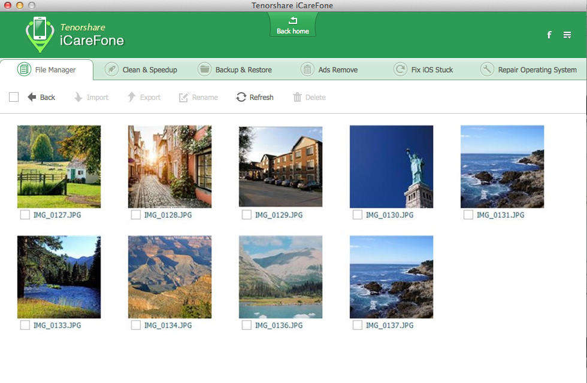This screenshot has height=383, width=587.
Task: Click the IMG_0136.JPG file name
Action: click(279, 326)
